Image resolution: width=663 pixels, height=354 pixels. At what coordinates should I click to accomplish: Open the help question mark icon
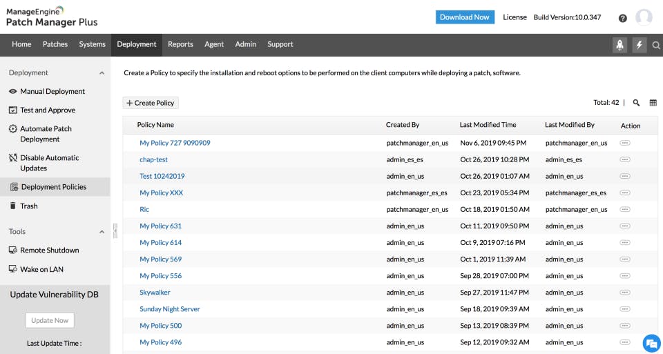pos(622,18)
